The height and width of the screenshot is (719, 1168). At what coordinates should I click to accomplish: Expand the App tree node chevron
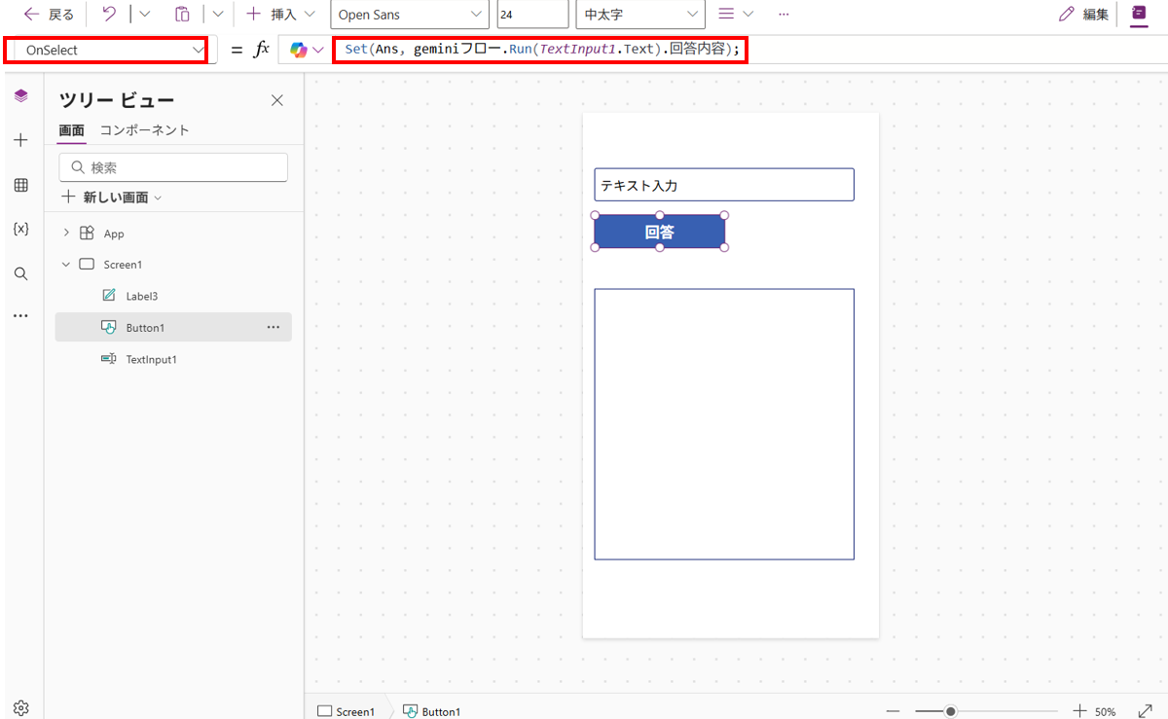66,234
